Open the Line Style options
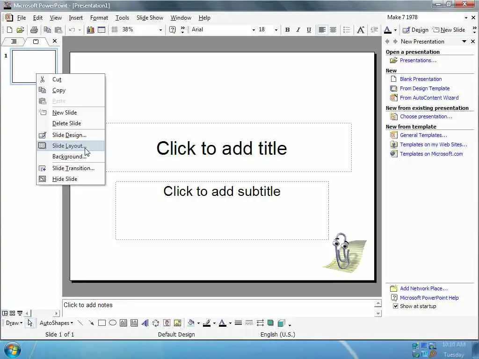 coord(238,323)
